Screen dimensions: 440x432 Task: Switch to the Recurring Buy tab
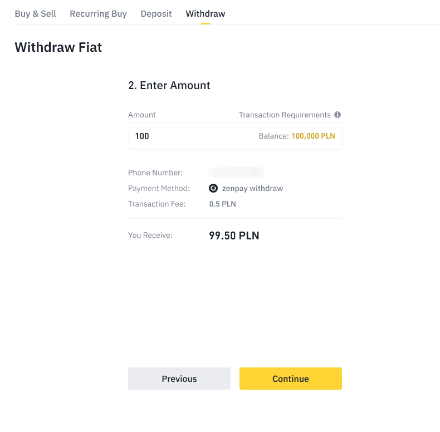(98, 13)
